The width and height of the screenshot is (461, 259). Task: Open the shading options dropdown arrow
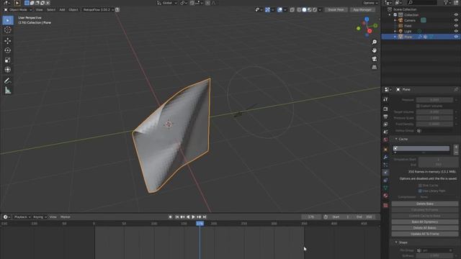click(320, 9)
